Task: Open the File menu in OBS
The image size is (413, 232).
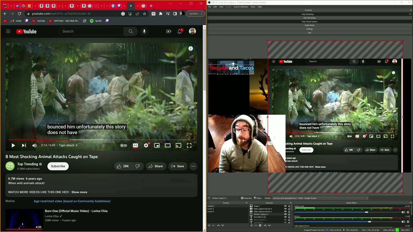Action: [209, 7]
